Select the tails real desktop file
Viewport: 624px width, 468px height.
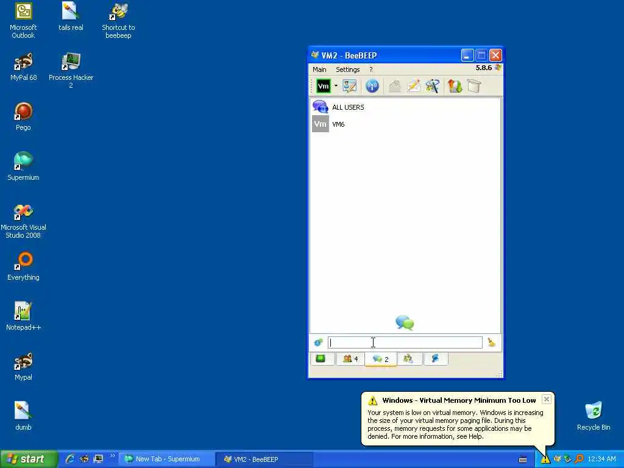(71, 16)
